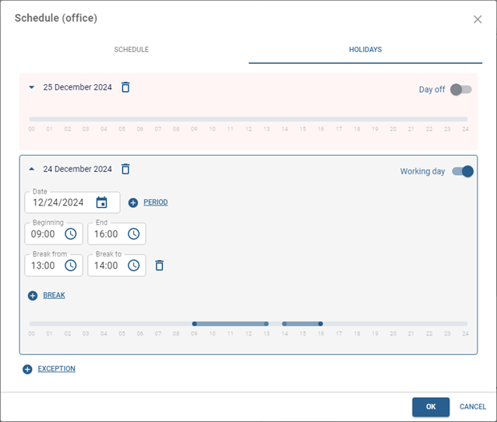Open the calendar date picker
The height and width of the screenshot is (422, 497).
[x=102, y=202]
